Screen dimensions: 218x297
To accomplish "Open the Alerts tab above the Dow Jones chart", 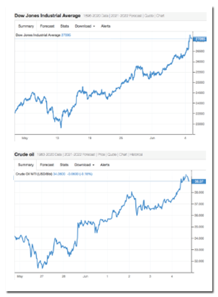I will [106, 26].
